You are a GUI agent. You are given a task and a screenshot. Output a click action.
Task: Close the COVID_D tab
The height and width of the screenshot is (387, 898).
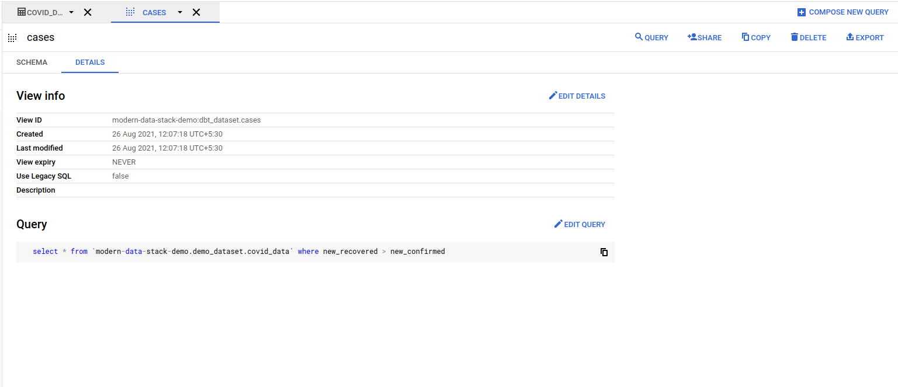88,12
